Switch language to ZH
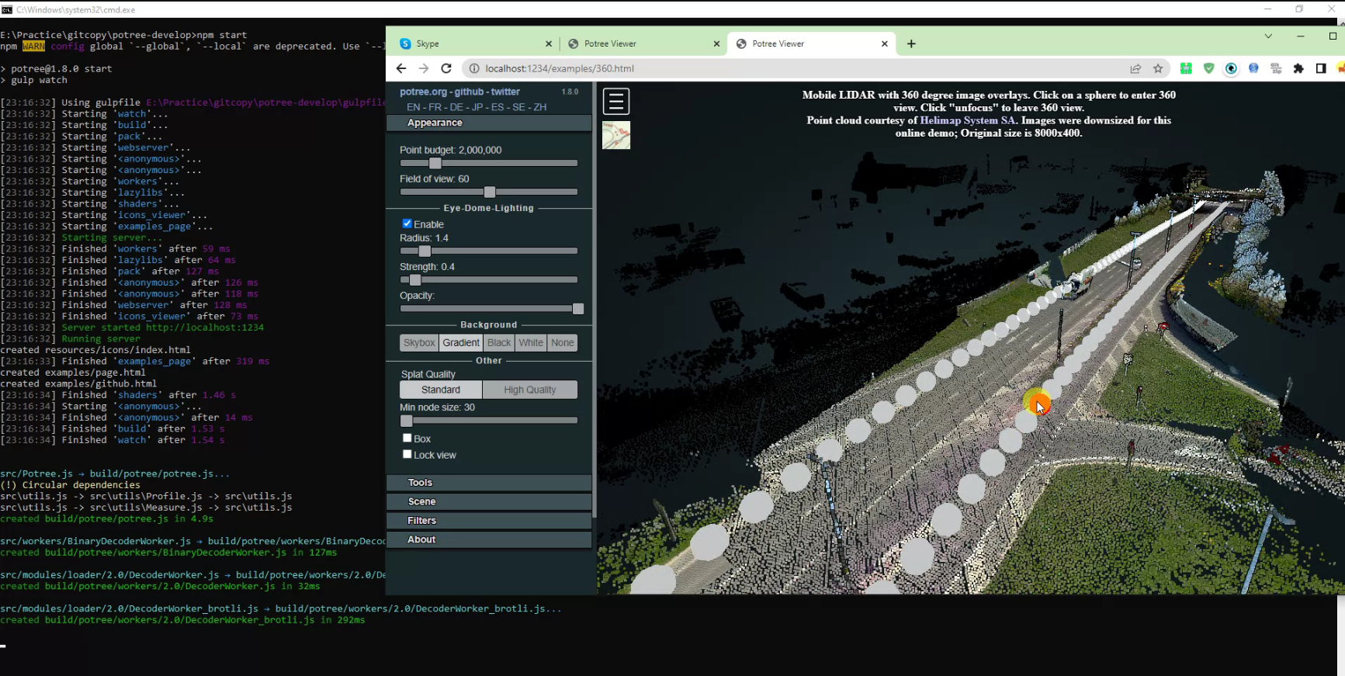 click(540, 107)
